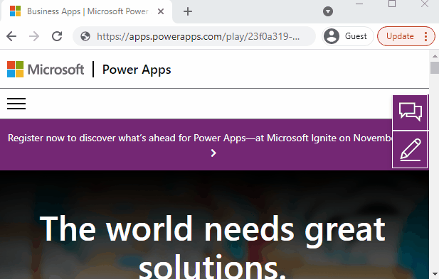Click the site info globe icon

coord(85,36)
